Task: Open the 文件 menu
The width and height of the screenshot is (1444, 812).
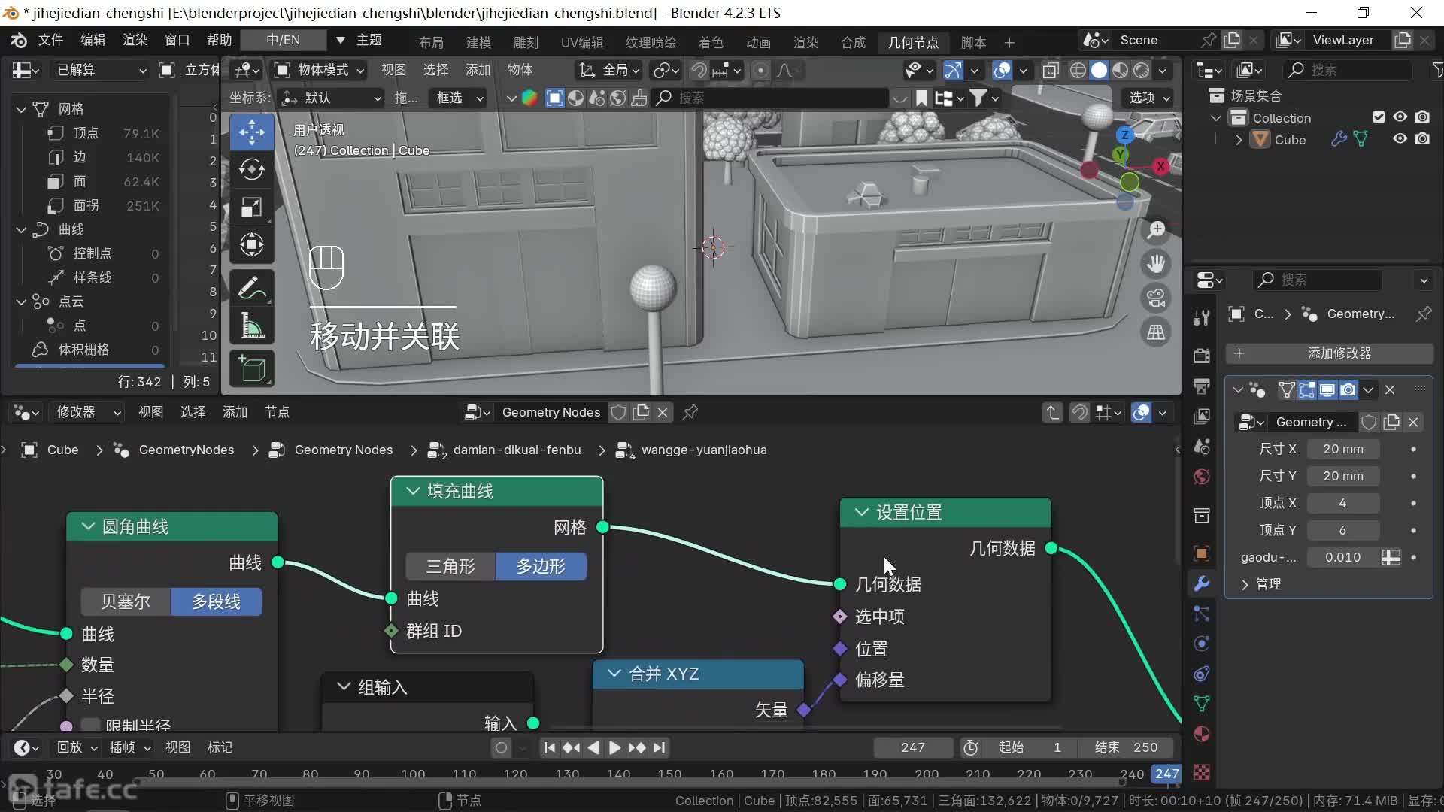Action: (50, 40)
